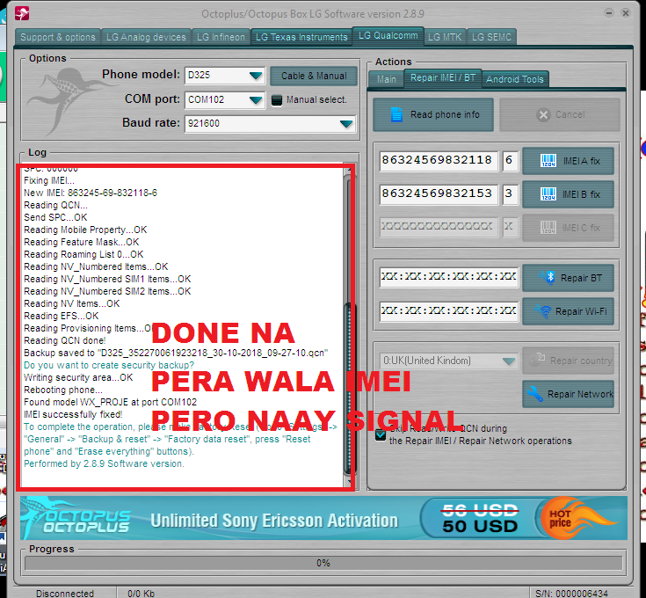Image resolution: width=646 pixels, height=598 pixels.
Task: Click the log scrollbar thumb
Action: [x=350, y=388]
